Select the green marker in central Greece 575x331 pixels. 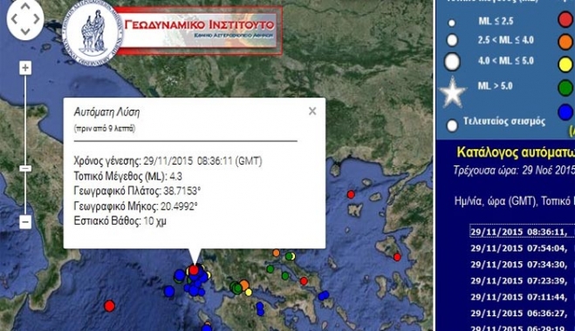270,269
